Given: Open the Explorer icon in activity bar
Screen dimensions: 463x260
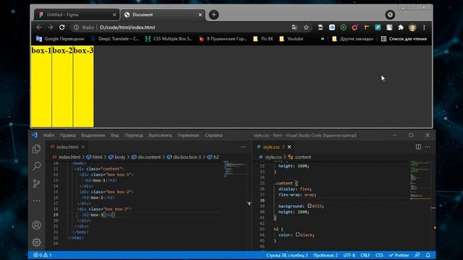Looking at the screenshot, I should coord(36,149).
